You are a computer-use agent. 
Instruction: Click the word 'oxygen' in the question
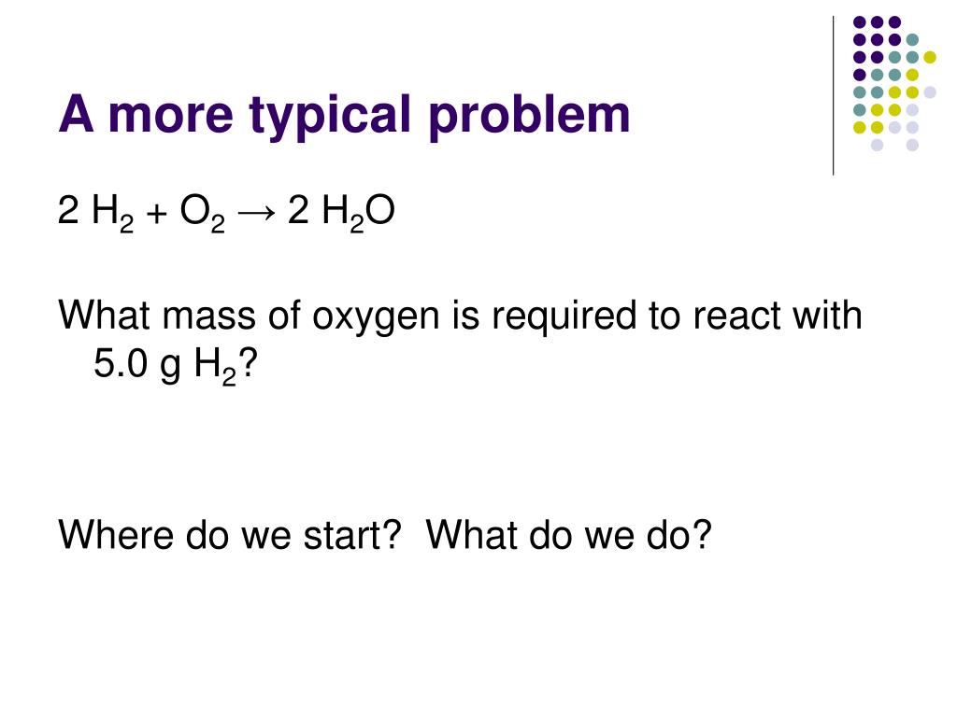[376, 317]
